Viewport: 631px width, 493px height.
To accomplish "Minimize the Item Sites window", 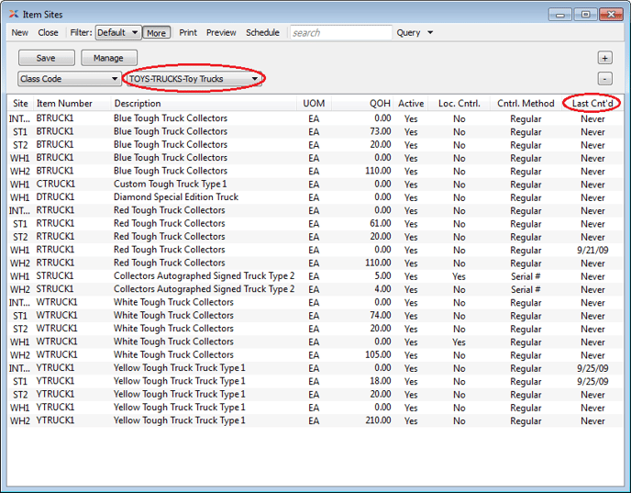I will click(560, 14).
